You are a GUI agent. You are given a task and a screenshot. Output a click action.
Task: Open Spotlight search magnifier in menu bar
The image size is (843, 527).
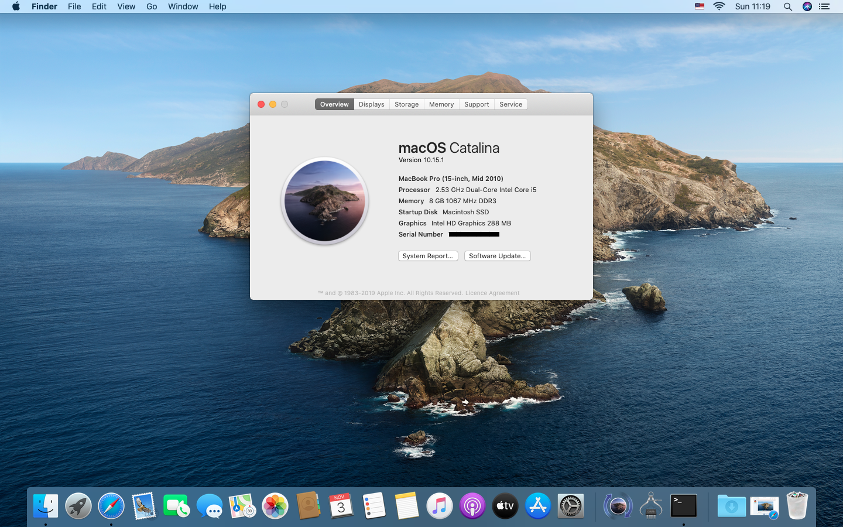(788, 6)
